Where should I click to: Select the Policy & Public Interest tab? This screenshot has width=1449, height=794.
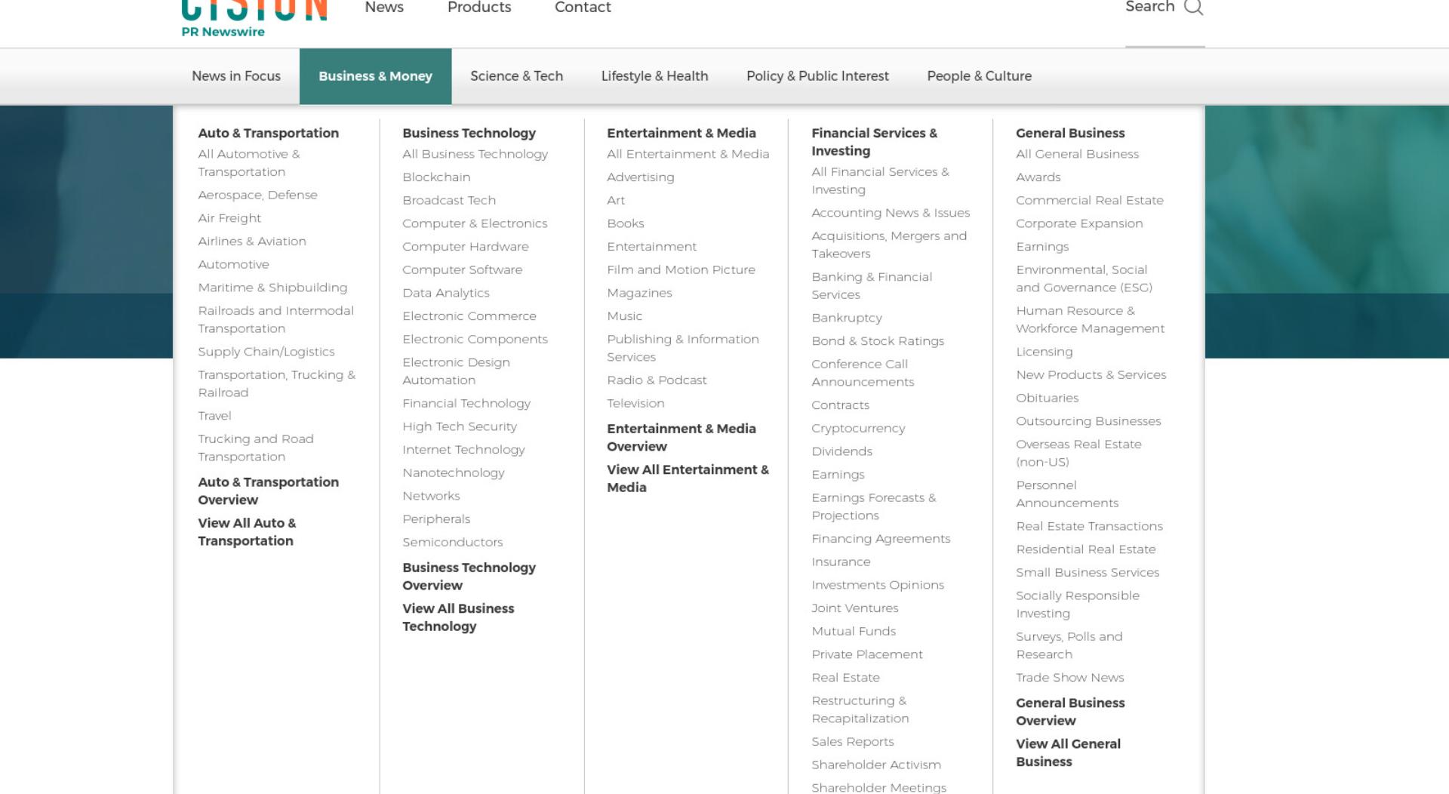coord(817,76)
